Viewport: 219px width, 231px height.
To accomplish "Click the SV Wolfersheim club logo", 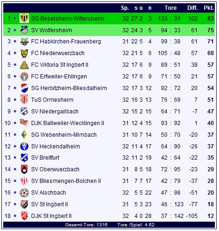I will [24, 30].
